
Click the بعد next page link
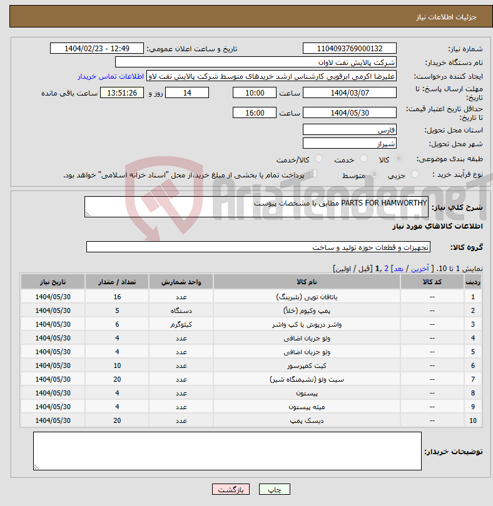coord(399,269)
